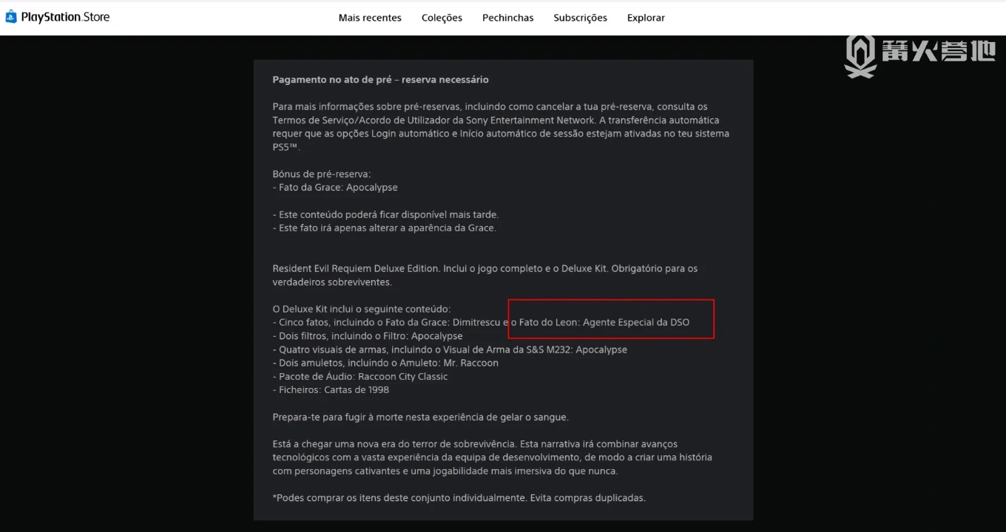Open the Subscrições menu item
The height and width of the screenshot is (532, 1006).
coord(580,18)
